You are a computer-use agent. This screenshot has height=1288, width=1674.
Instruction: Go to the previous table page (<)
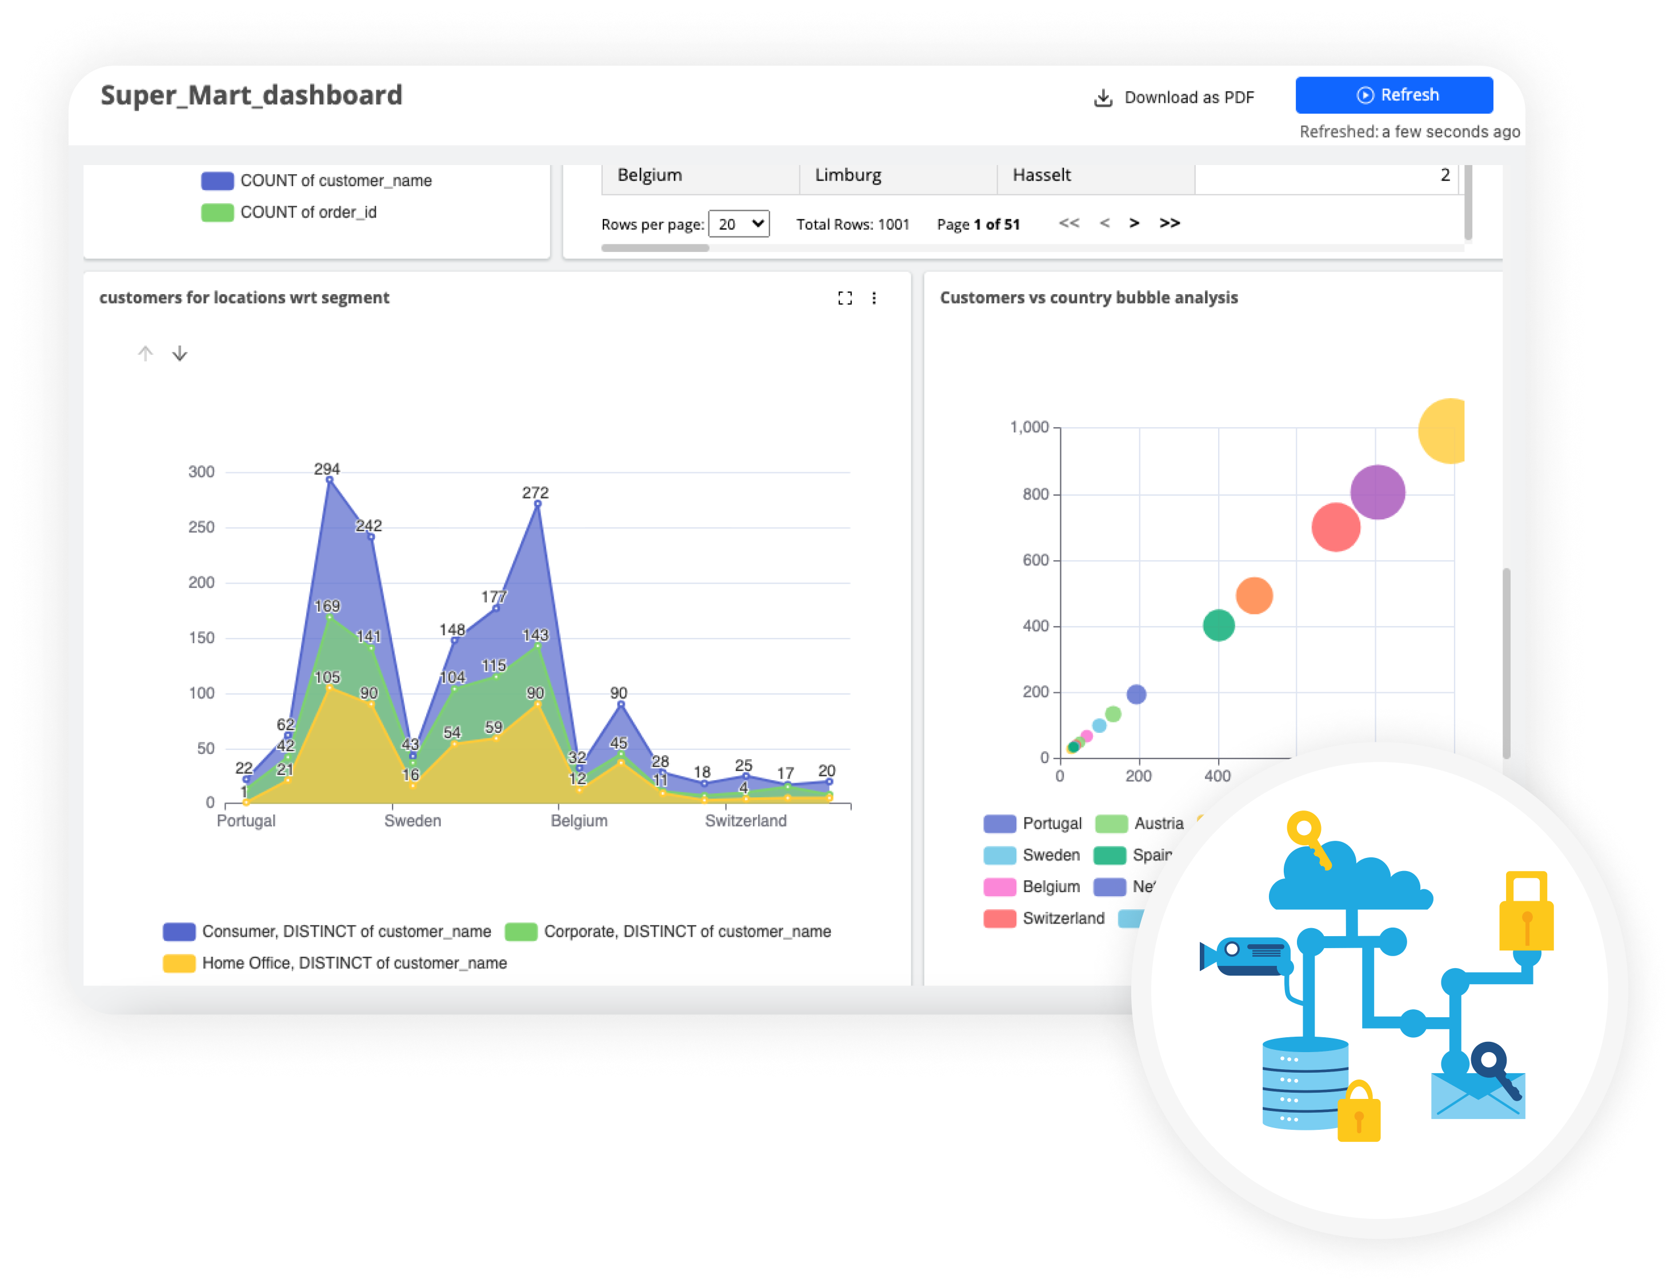point(1104,223)
